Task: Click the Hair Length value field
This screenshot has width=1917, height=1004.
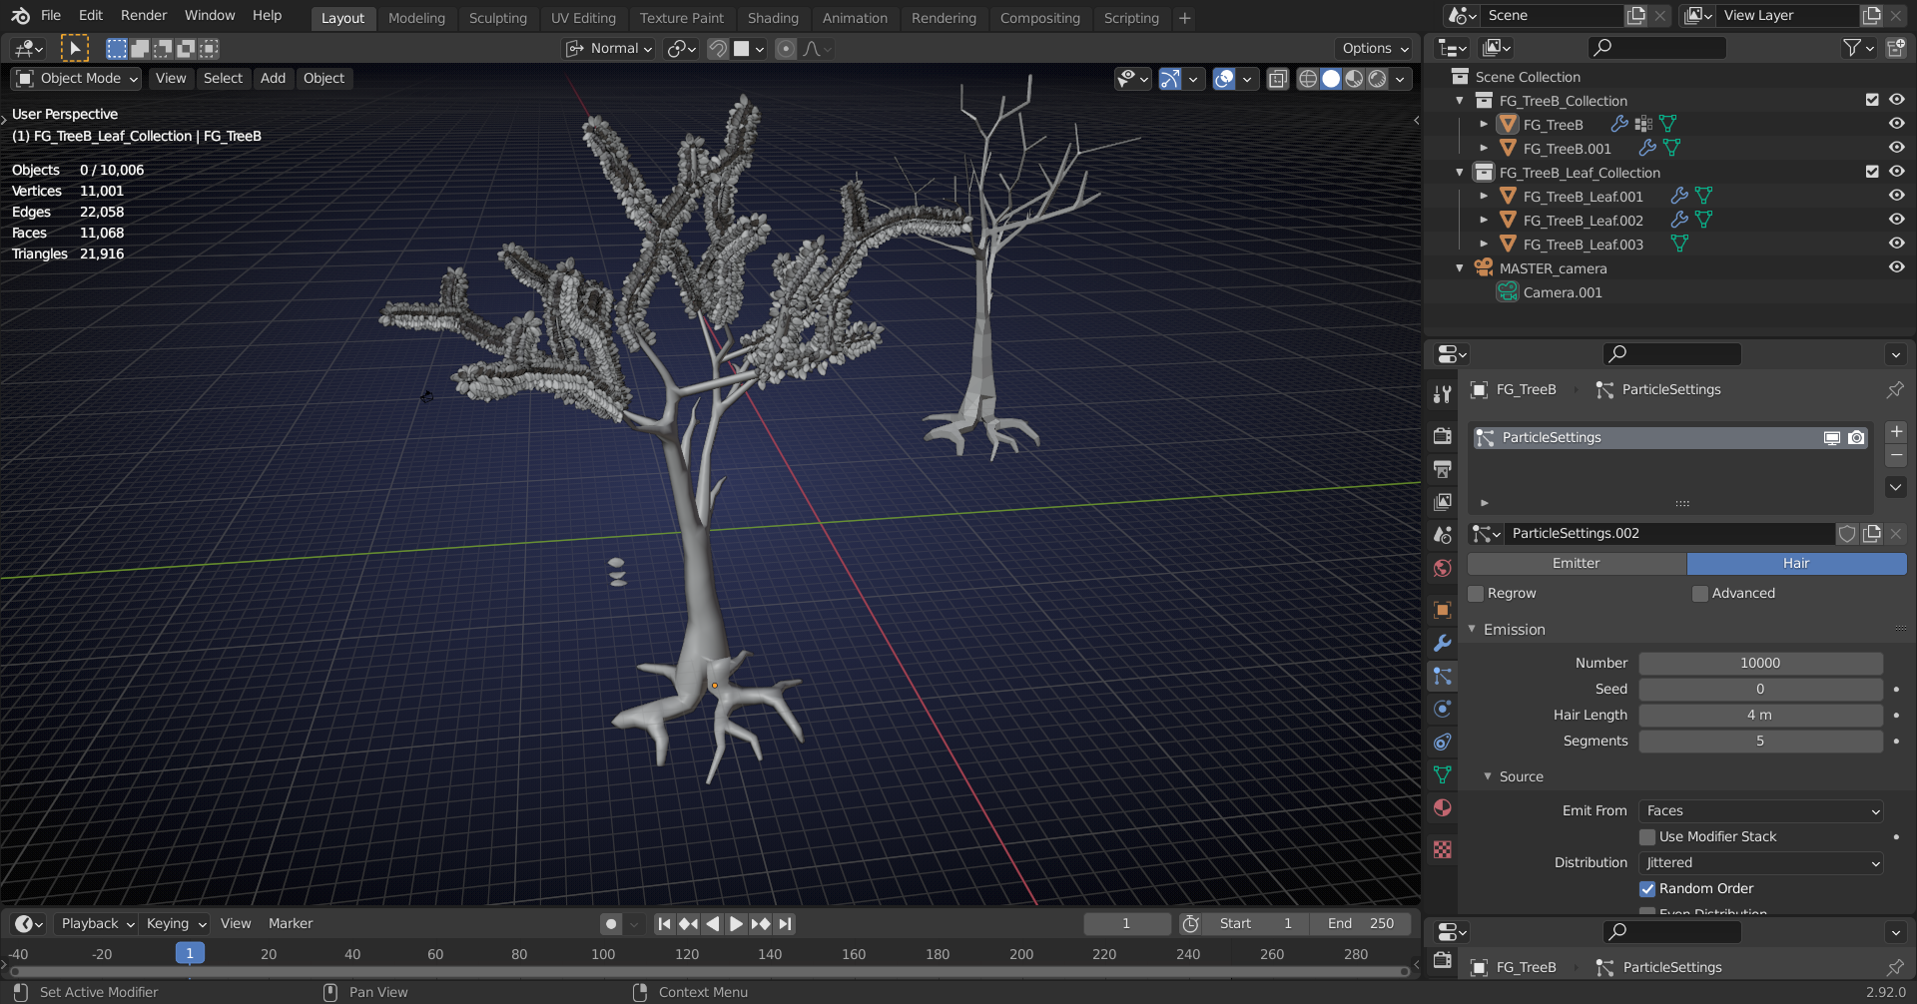Action: [x=1759, y=716]
